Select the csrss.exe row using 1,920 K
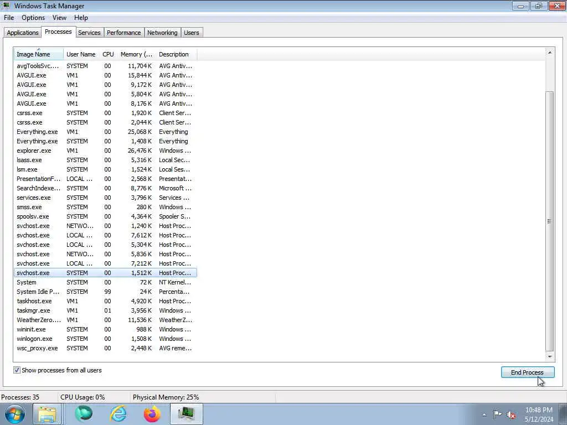This screenshot has height=425, width=567. [x=105, y=113]
